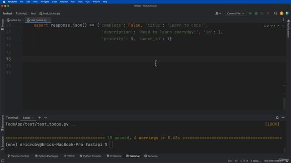Open the Project tool window
The height and width of the screenshot is (163, 291).
[x=2, y=24]
